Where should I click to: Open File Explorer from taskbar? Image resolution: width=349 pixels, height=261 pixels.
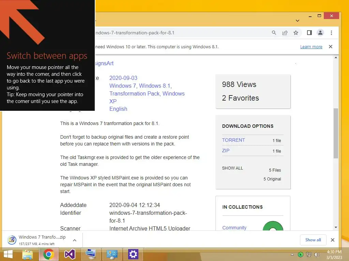[x=28, y=254]
